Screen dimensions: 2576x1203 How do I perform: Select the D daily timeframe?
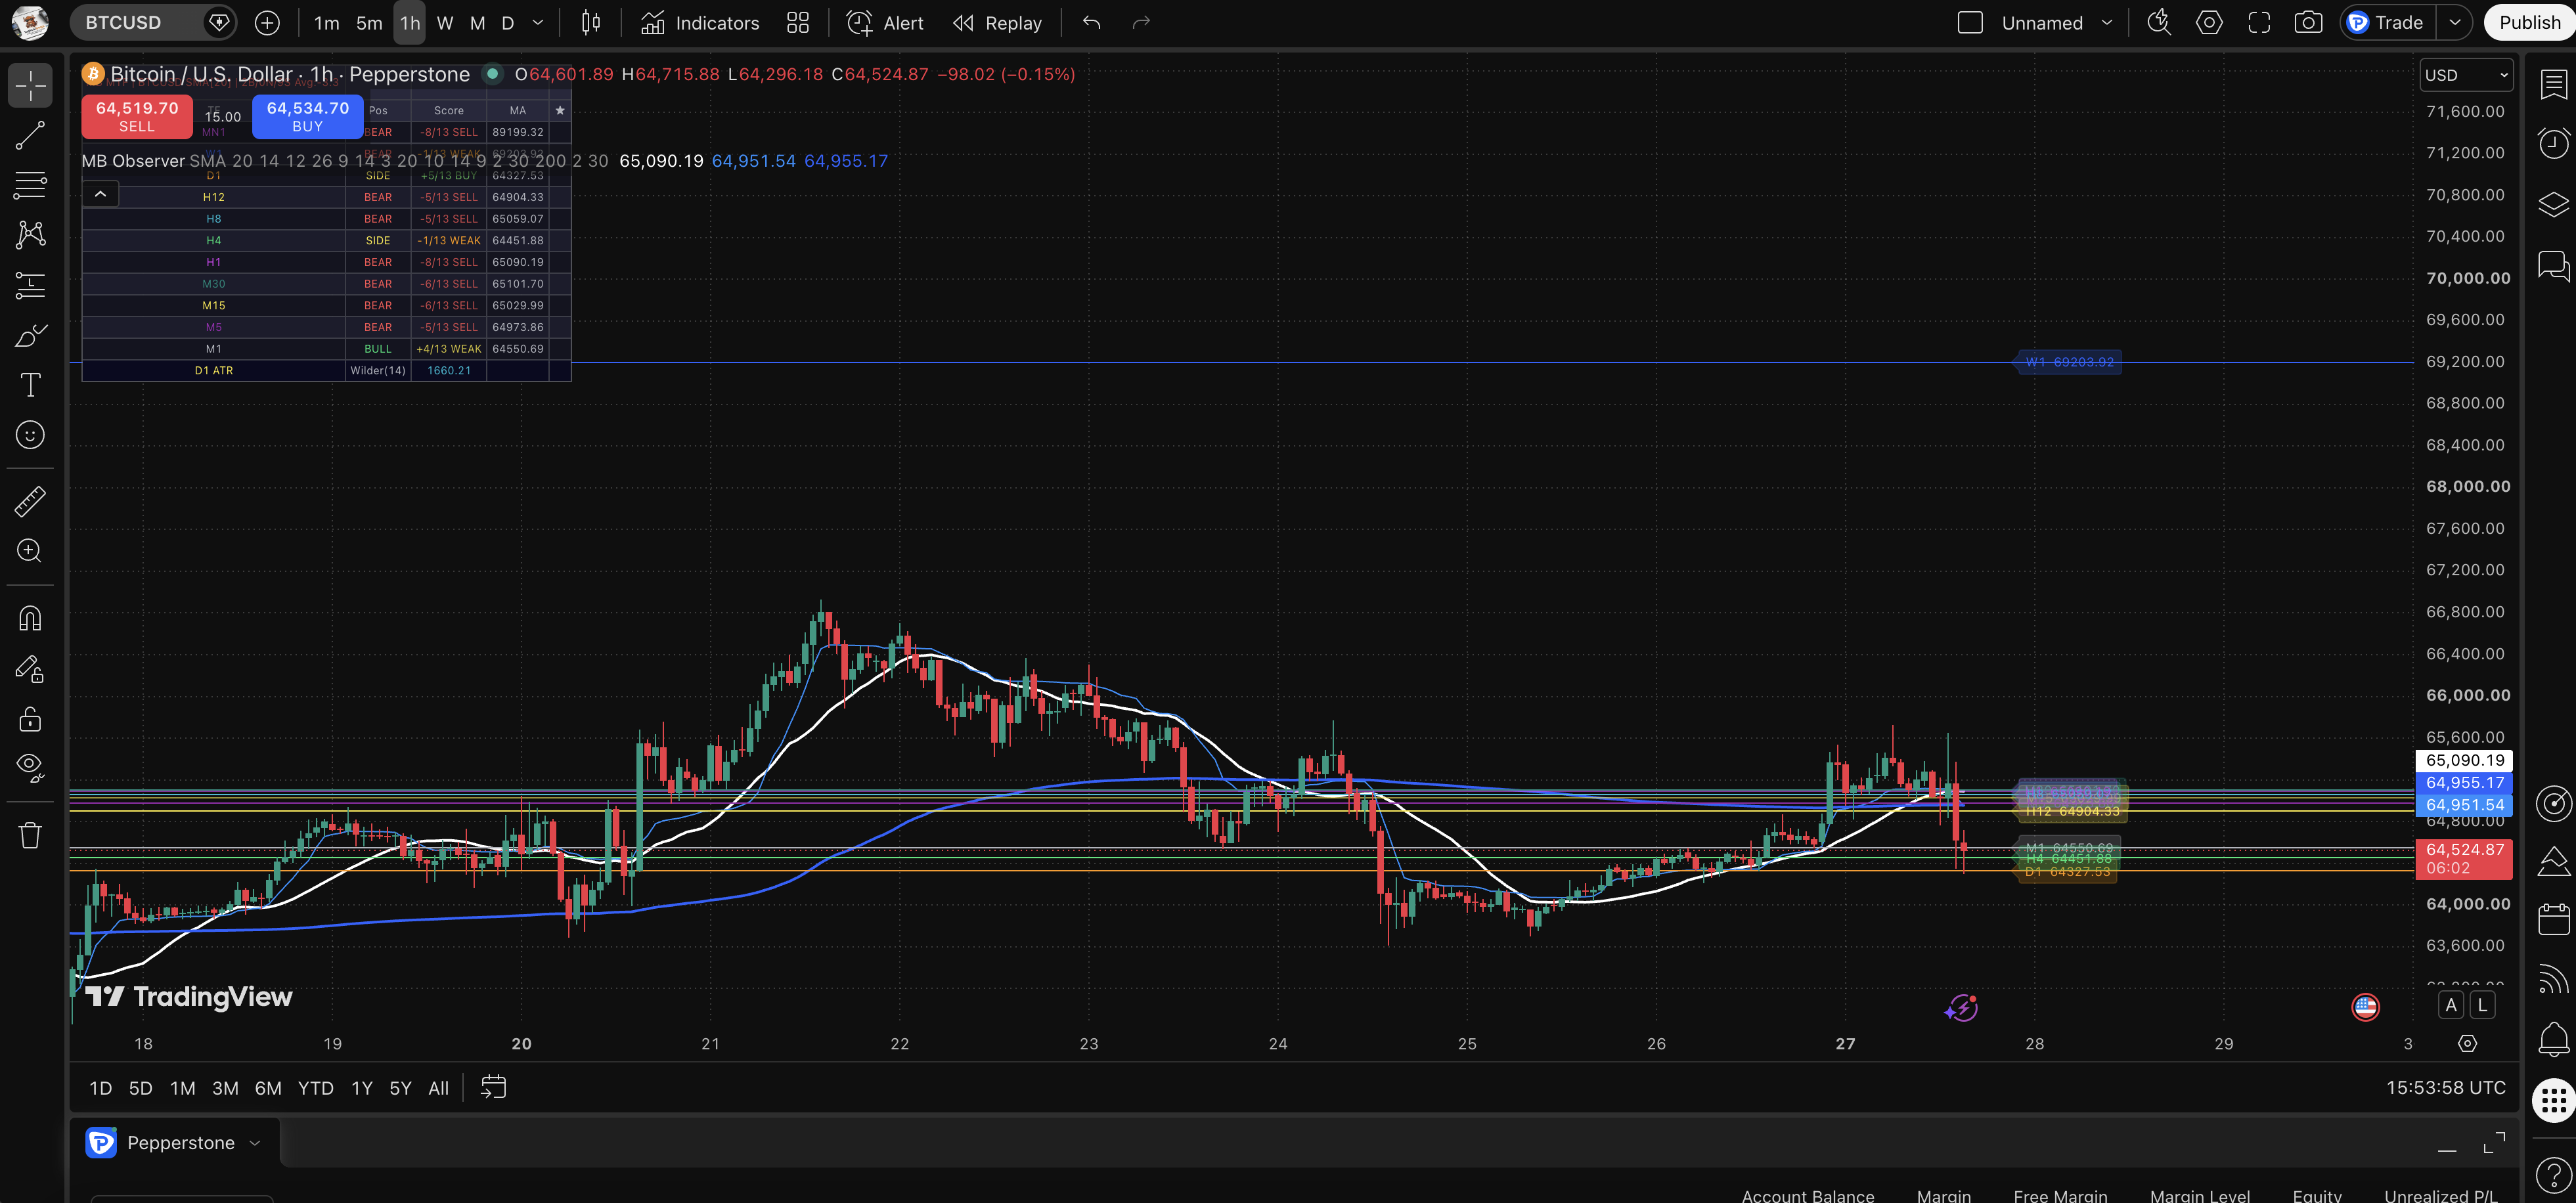click(x=507, y=23)
